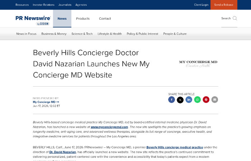Go to Agencies section

(81, 5)
